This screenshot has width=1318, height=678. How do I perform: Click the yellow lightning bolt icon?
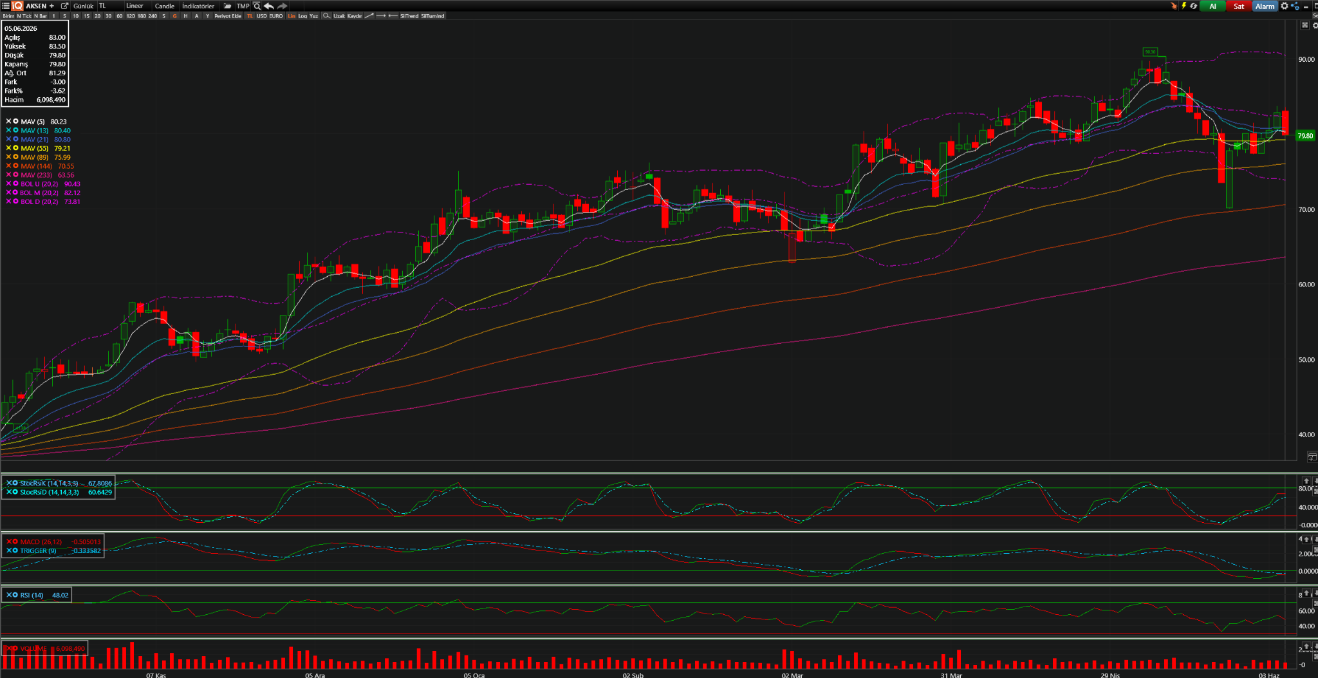[x=1183, y=6]
